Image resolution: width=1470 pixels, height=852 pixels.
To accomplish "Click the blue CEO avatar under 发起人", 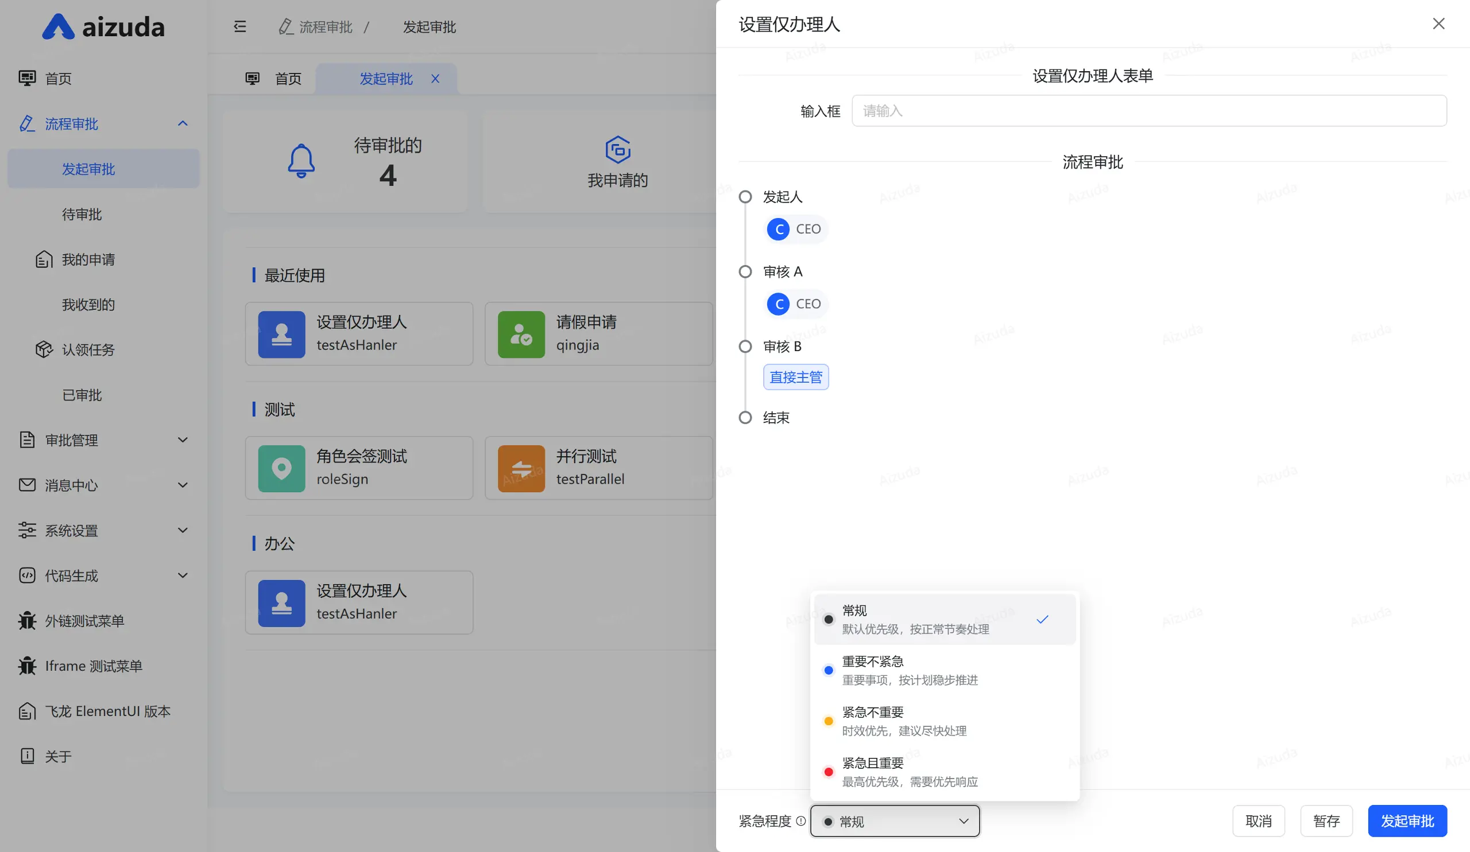I will [x=778, y=229].
